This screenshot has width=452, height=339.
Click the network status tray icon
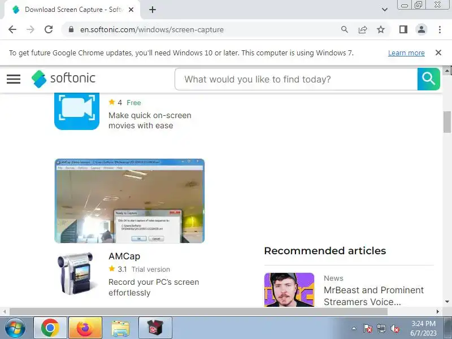click(x=381, y=328)
